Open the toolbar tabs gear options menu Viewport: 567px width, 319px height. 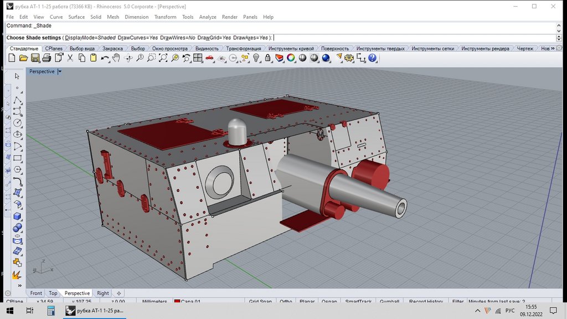(559, 48)
